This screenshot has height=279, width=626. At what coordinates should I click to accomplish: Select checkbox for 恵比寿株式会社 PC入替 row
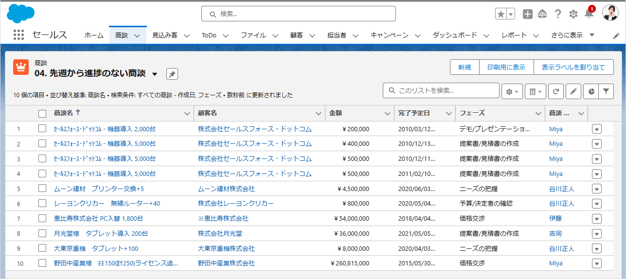(x=42, y=218)
